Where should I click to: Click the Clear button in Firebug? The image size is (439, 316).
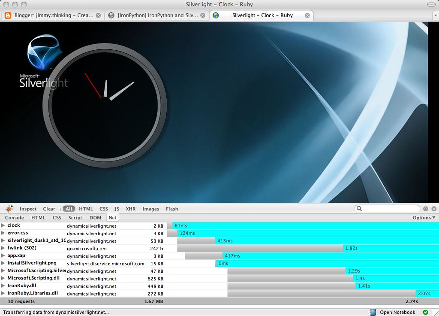click(x=49, y=209)
